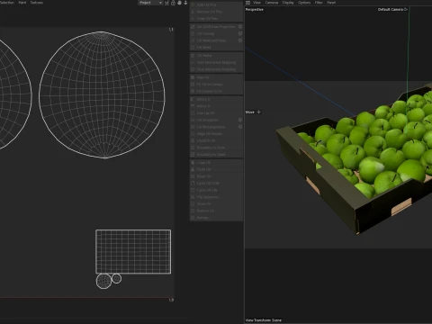Open the Remap dialog
432x324 pixels.
click(216, 218)
